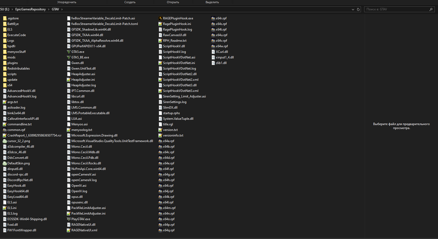Click the refresh icon in address bar
Screen dimensions: 438x239
(358, 10)
